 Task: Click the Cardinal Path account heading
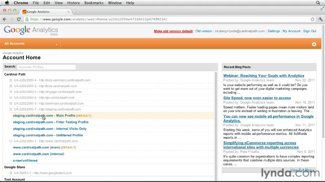[15, 74]
